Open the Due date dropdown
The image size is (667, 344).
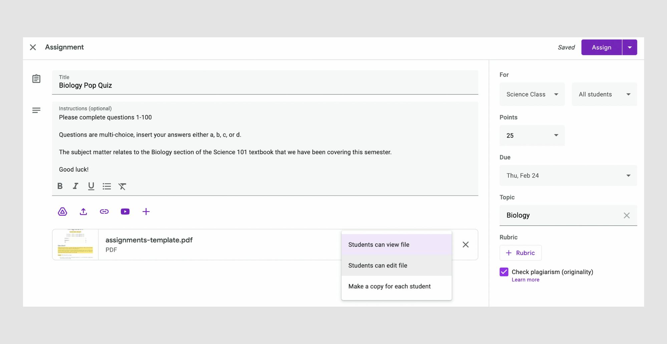coord(568,175)
